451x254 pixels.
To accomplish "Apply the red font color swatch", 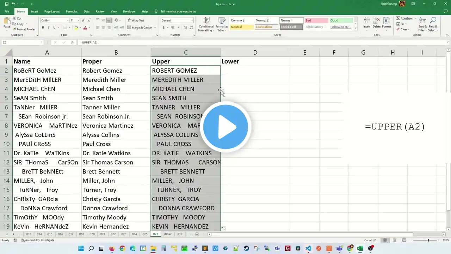I will pyautogui.click(x=85, y=28).
